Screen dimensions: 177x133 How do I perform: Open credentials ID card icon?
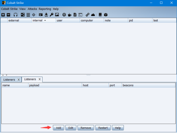tap(41, 15)
